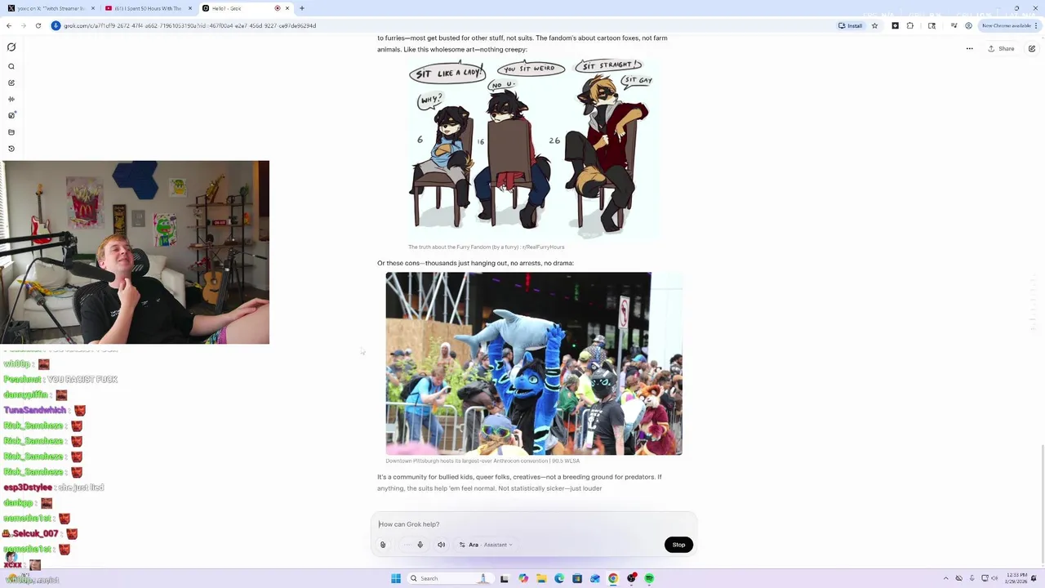This screenshot has height=588, width=1045.
Task: Start a new chat from sidebar pencil icon
Action: tap(11, 82)
